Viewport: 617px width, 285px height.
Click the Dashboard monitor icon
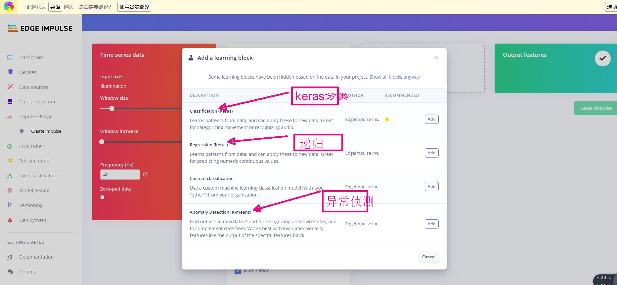(10, 57)
